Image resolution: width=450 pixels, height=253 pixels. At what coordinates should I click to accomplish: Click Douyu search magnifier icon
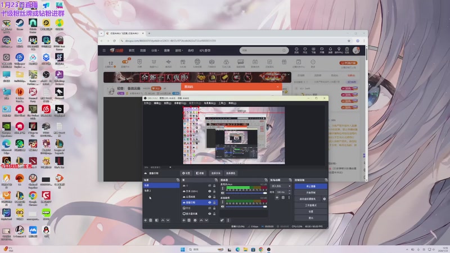click(x=284, y=51)
